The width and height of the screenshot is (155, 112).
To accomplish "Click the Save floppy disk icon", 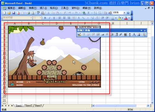I will click(x=14, y=13).
